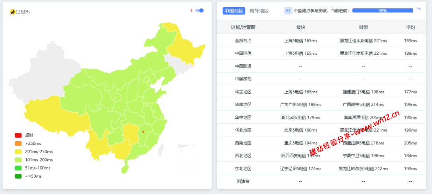432x194 pixels.
Task: Select the 中国联通 row label
Action: 243,66
